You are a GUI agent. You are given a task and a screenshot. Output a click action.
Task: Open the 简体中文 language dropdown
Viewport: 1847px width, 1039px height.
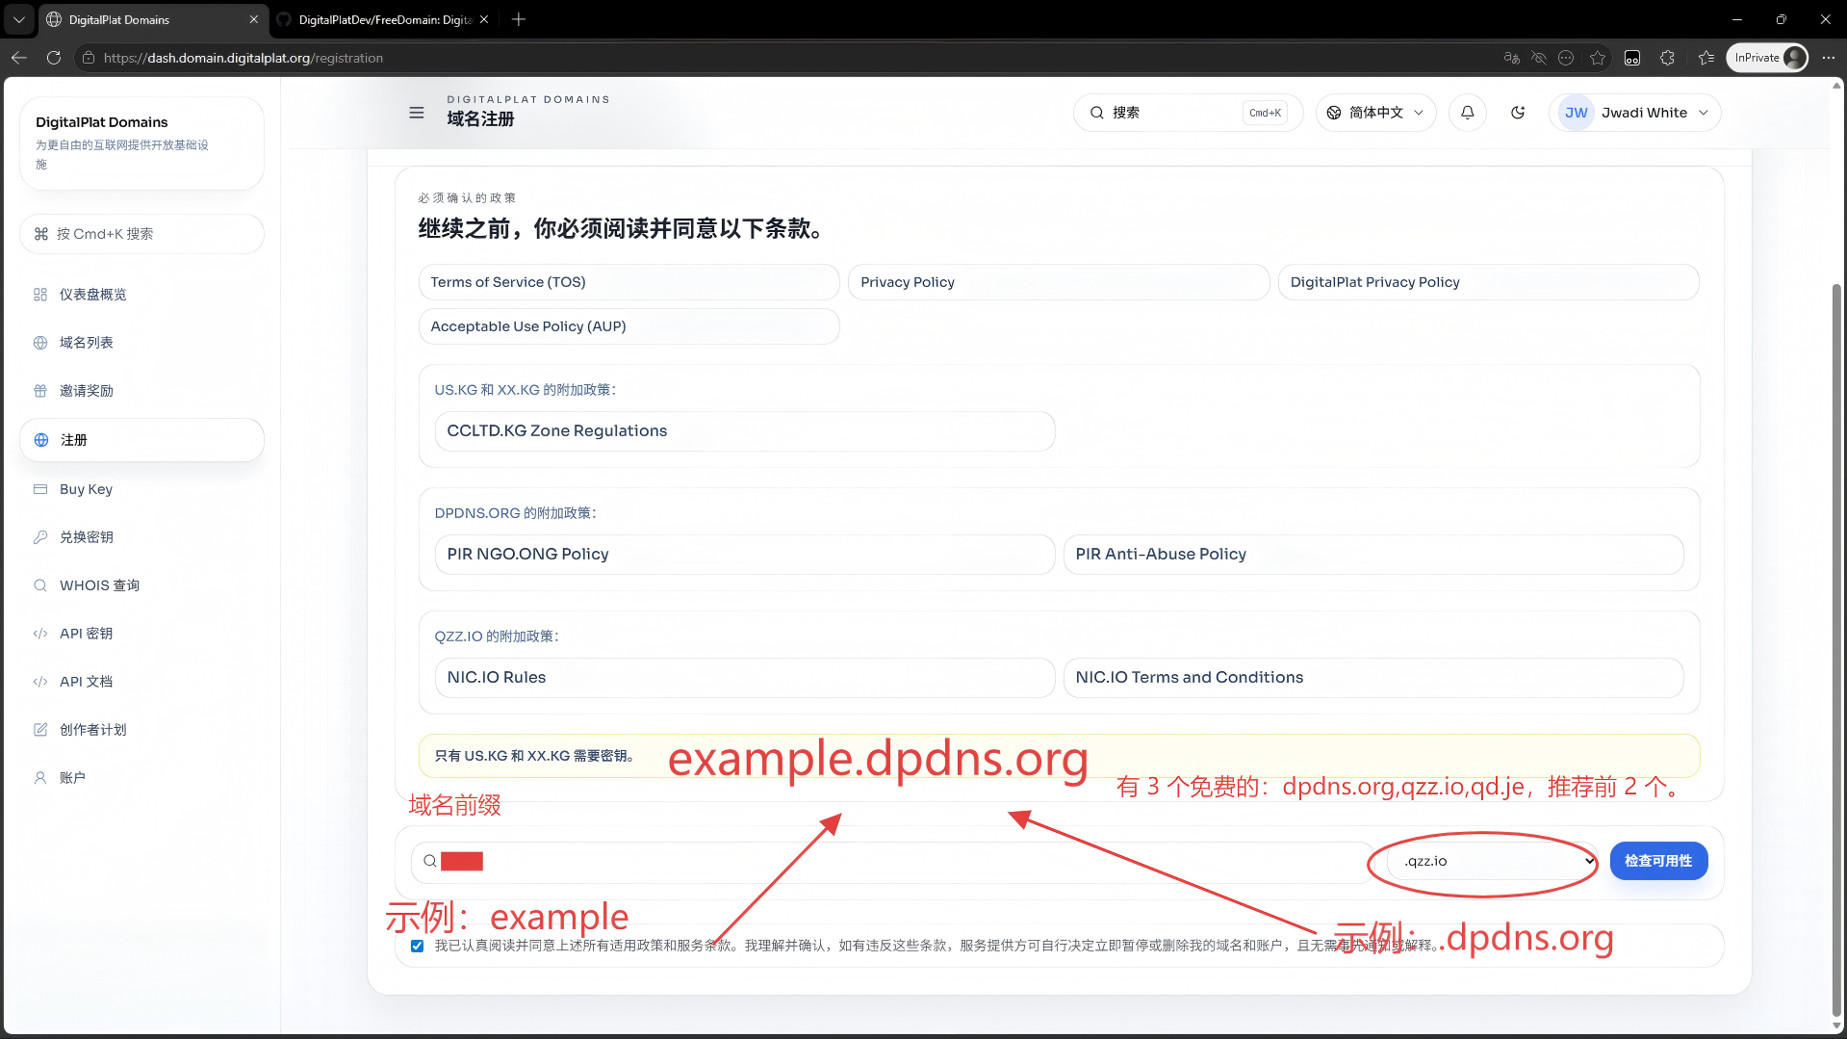1375,113
